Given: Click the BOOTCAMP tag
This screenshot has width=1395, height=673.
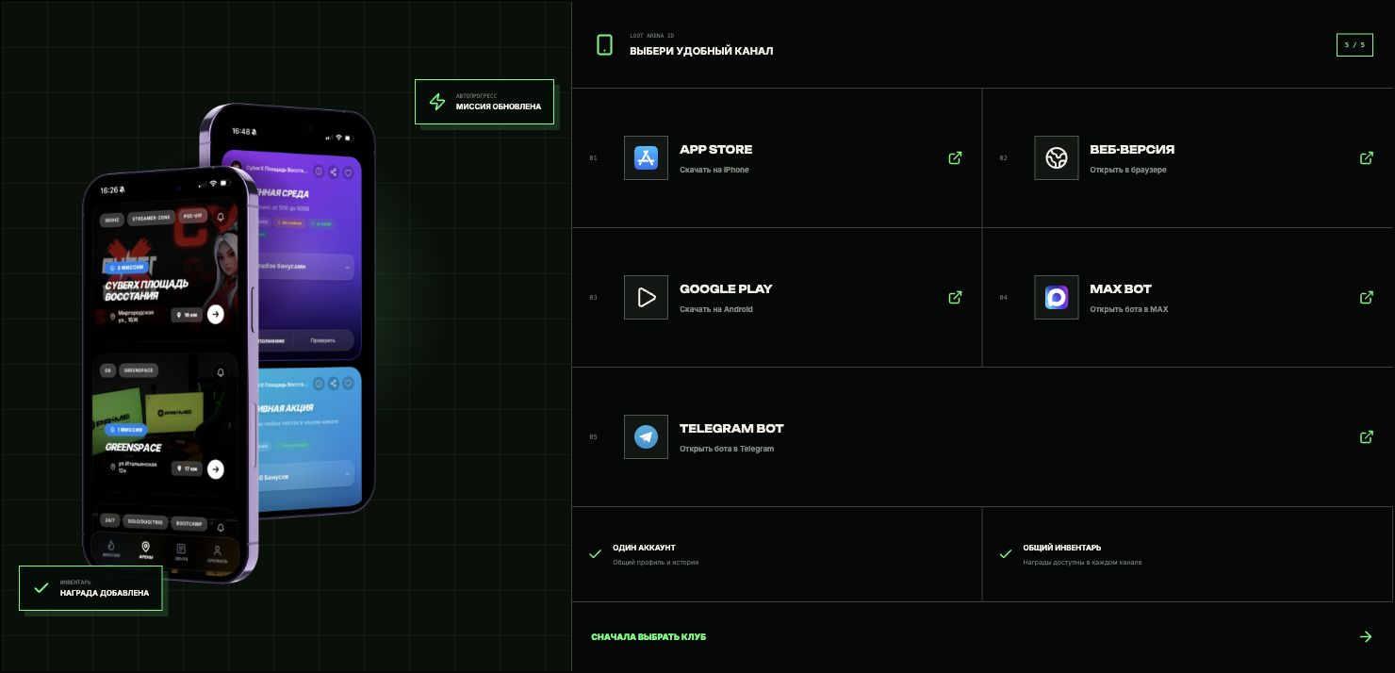Looking at the screenshot, I should 189,523.
